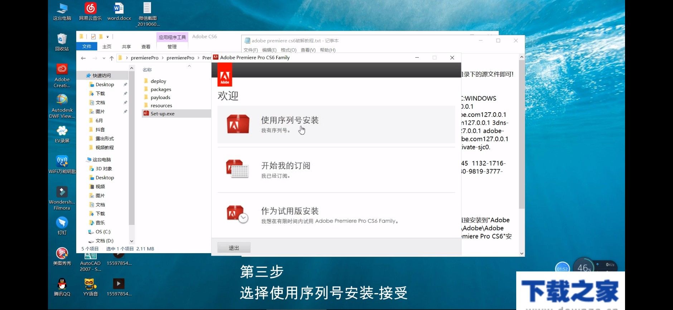Click Notepad vertical scrollbar down arrow

(522, 254)
